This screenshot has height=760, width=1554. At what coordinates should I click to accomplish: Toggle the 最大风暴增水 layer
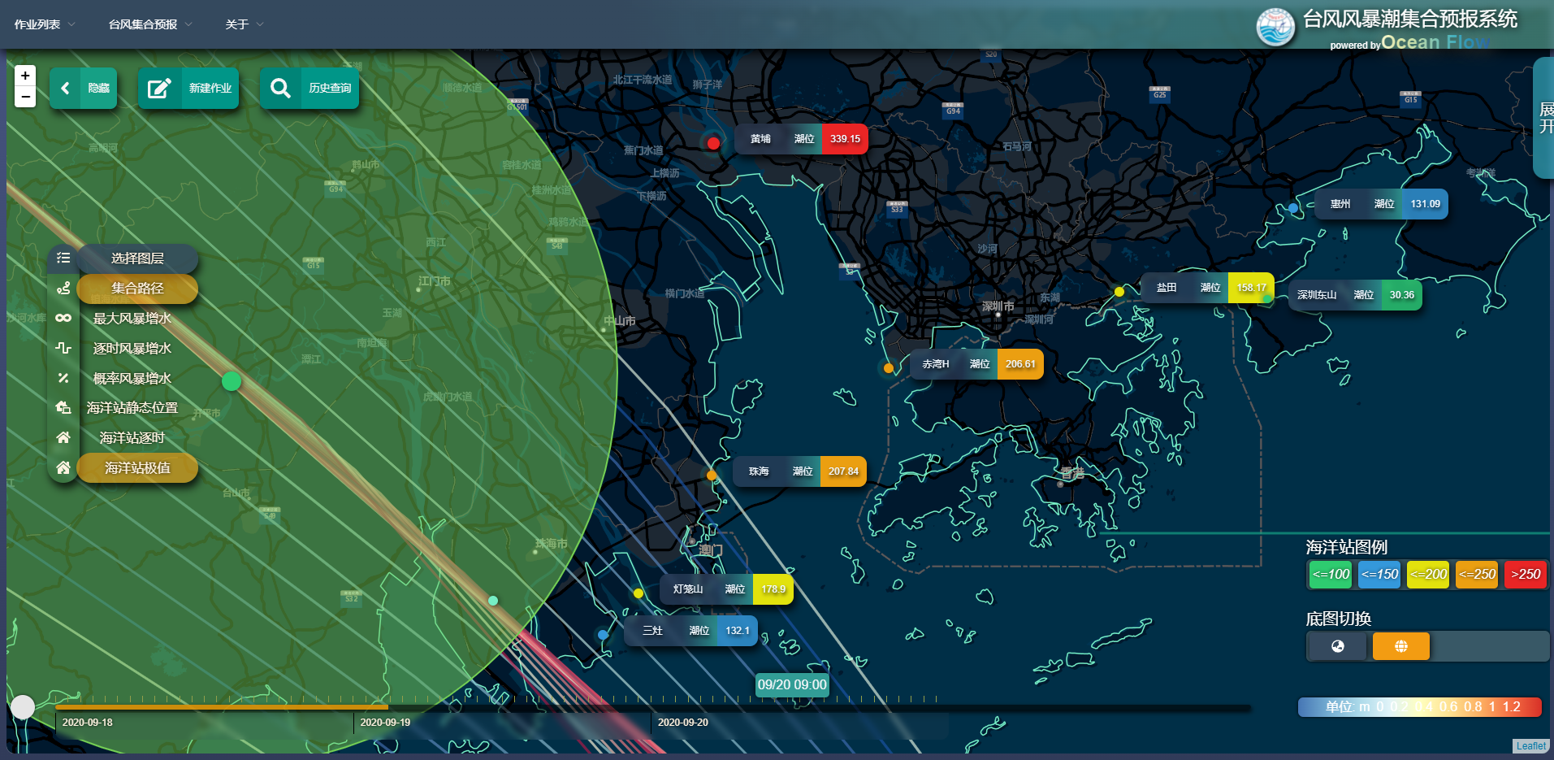coord(132,318)
